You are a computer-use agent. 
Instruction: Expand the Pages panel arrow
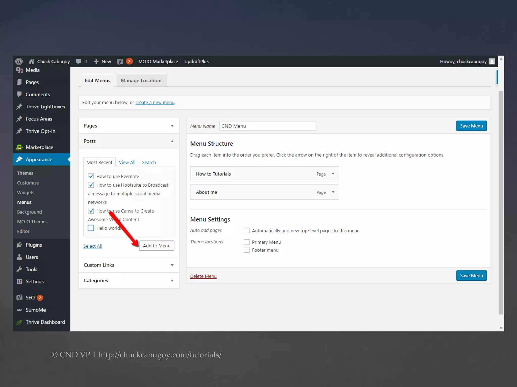[x=172, y=126]
